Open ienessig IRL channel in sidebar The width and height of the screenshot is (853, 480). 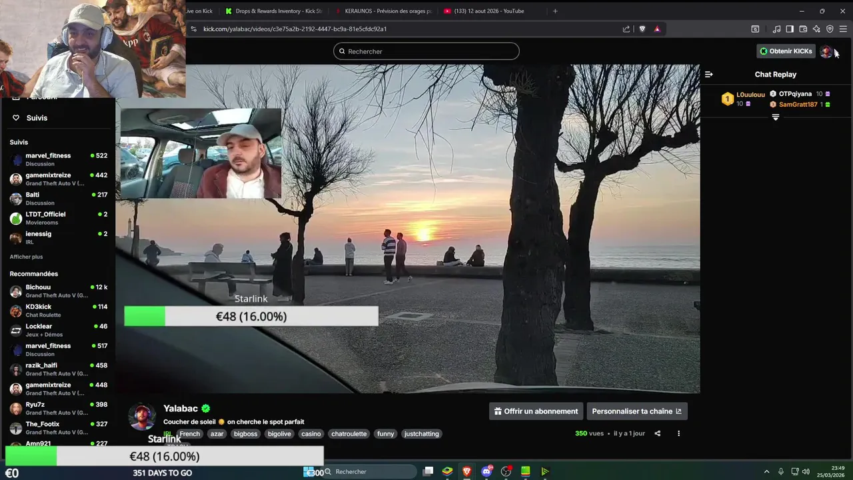click(59, 237)
